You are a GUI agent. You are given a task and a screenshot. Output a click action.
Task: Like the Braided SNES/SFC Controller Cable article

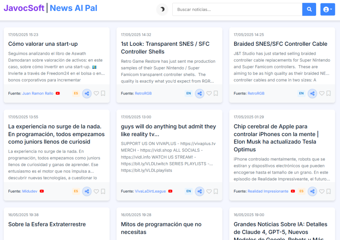tap(322, 93)
